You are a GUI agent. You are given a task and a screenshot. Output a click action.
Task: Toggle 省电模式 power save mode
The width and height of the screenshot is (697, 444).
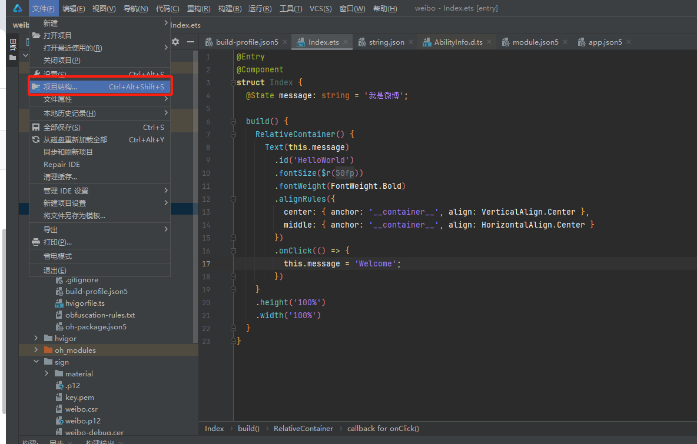click(100, 256)
